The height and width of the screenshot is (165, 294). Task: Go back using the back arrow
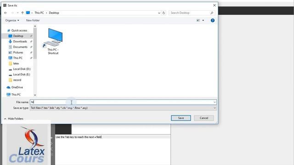pyautogui.click(x=6, y=13)
